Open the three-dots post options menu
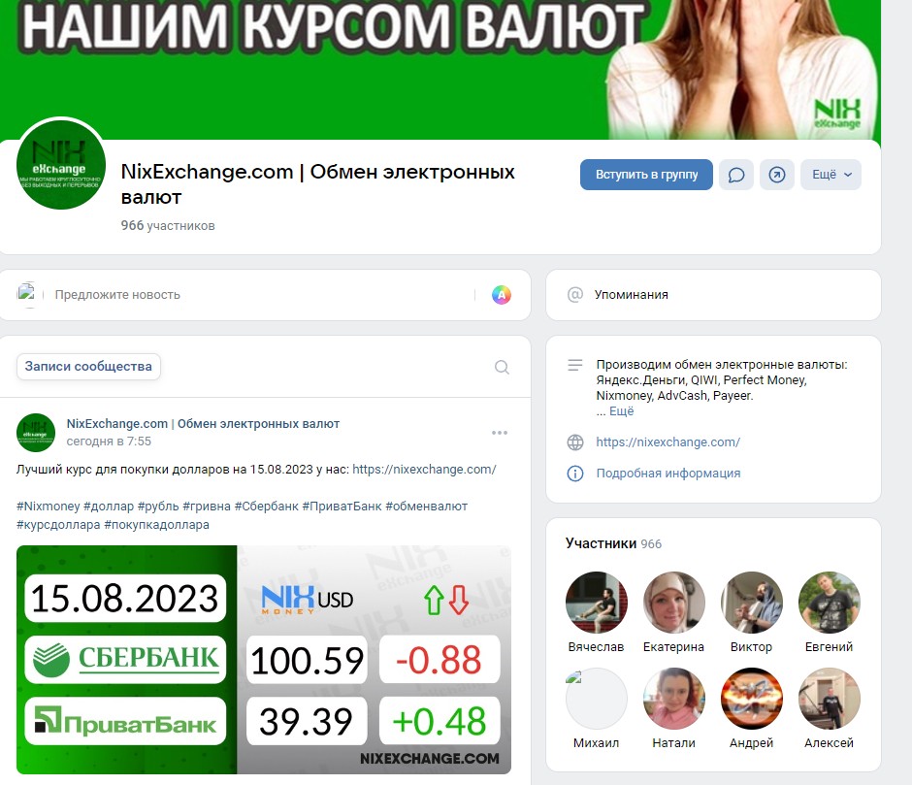This screenshot has width=912, height=785. point(500,433)
